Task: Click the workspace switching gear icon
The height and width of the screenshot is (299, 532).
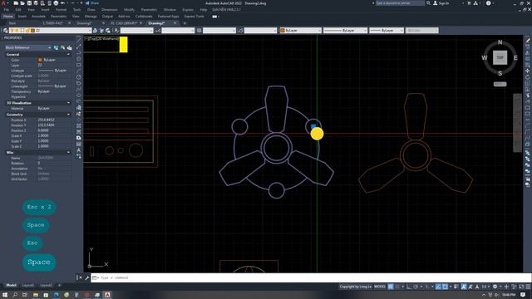Action: [x=495, y=287]
